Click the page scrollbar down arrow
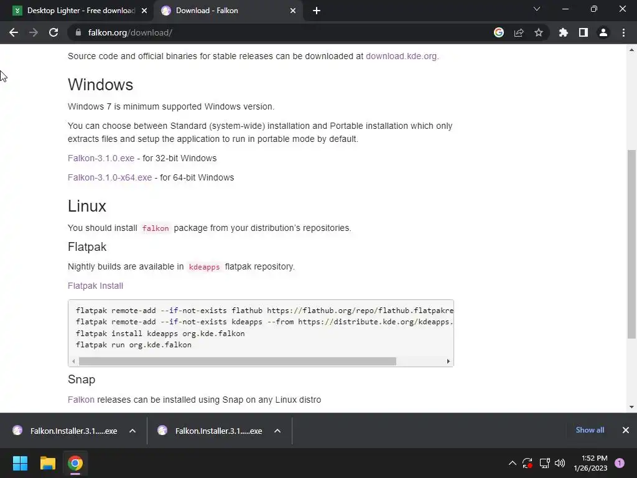The width and height of the screenshot is (637, 478). 631,407
